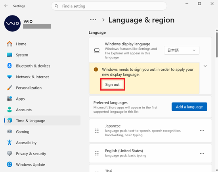The image size is (218, 172).
Task: Click the Sign out button
Action: [x=112, y=85]
